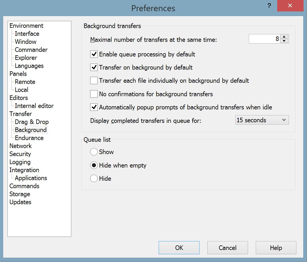This screenshot has height=262, width=307.
Task: Go to Endurance settings in tree
Action: click(x=29, y=138)
